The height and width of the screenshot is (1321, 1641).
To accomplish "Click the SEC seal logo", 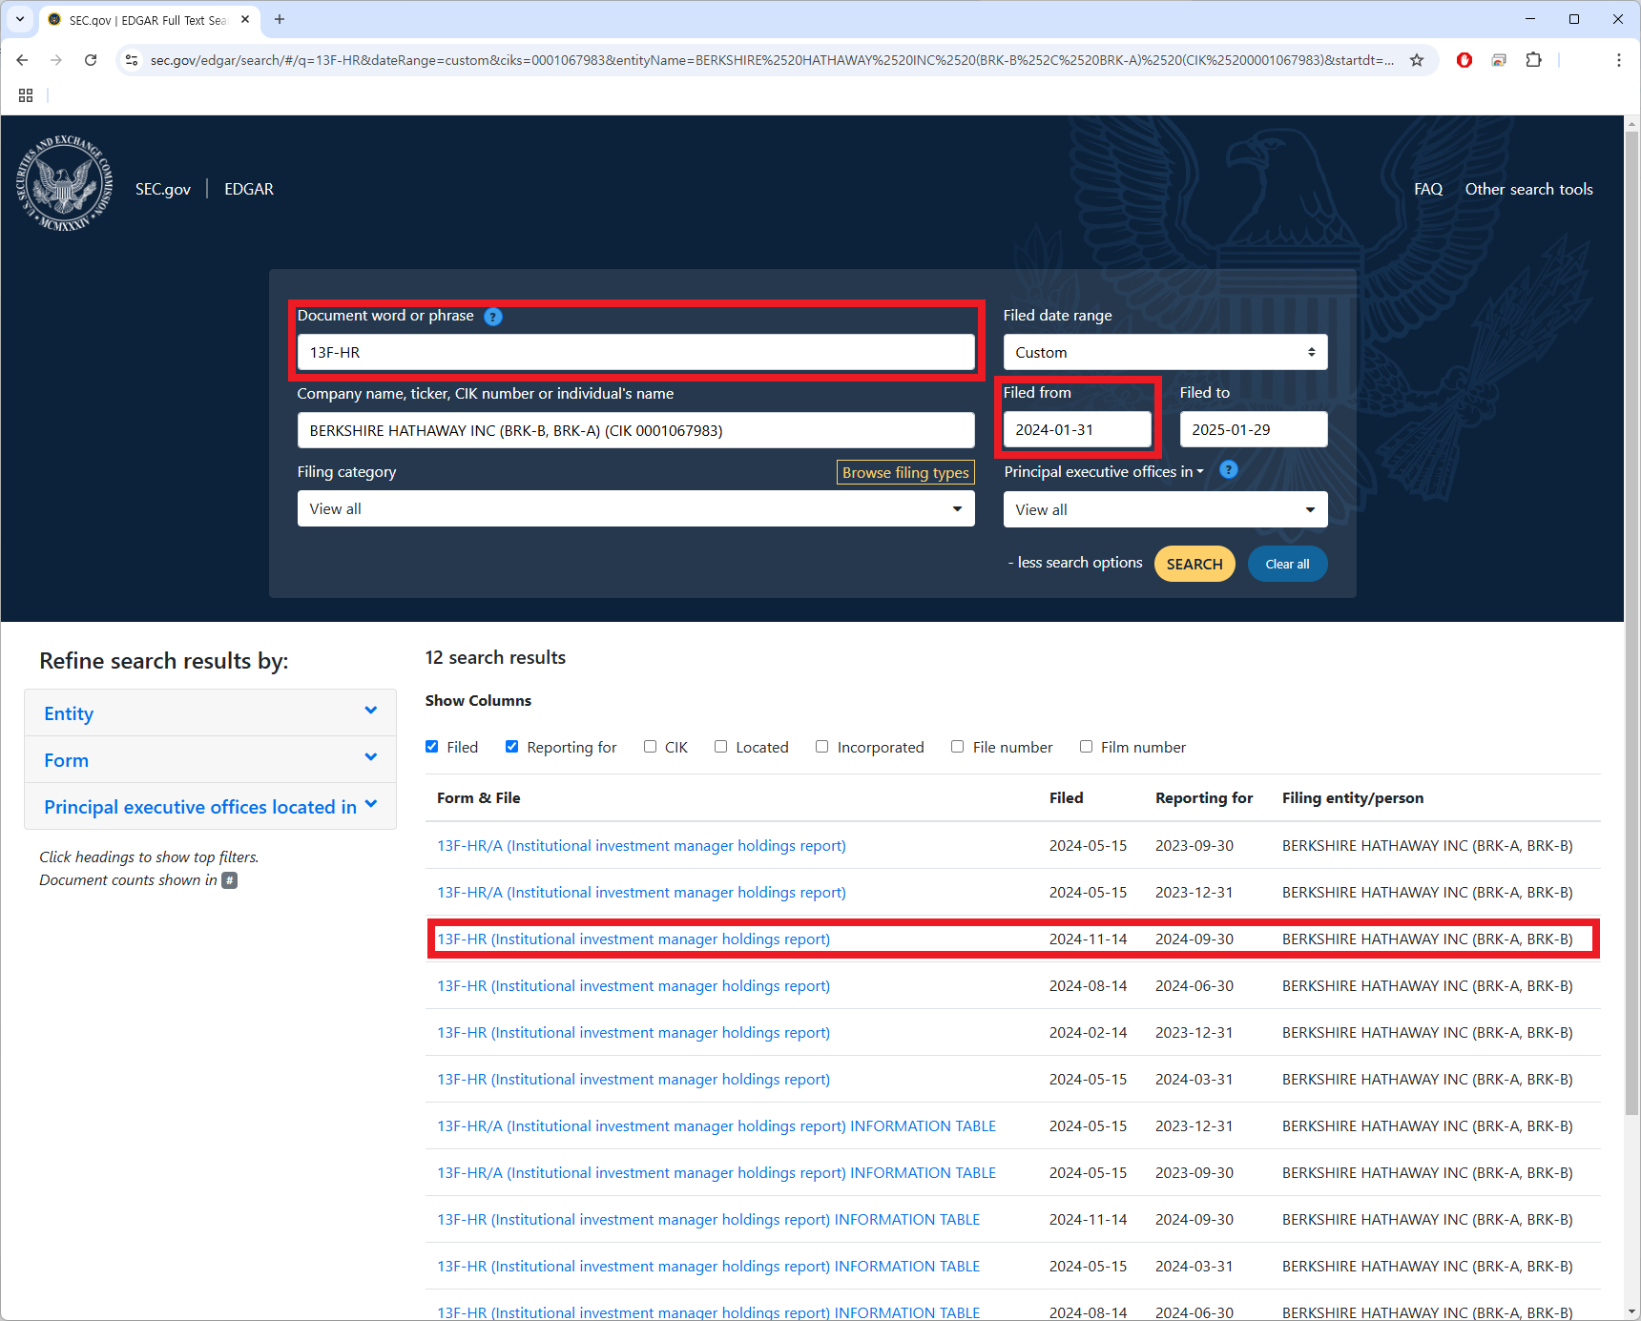I will point(65,183).
